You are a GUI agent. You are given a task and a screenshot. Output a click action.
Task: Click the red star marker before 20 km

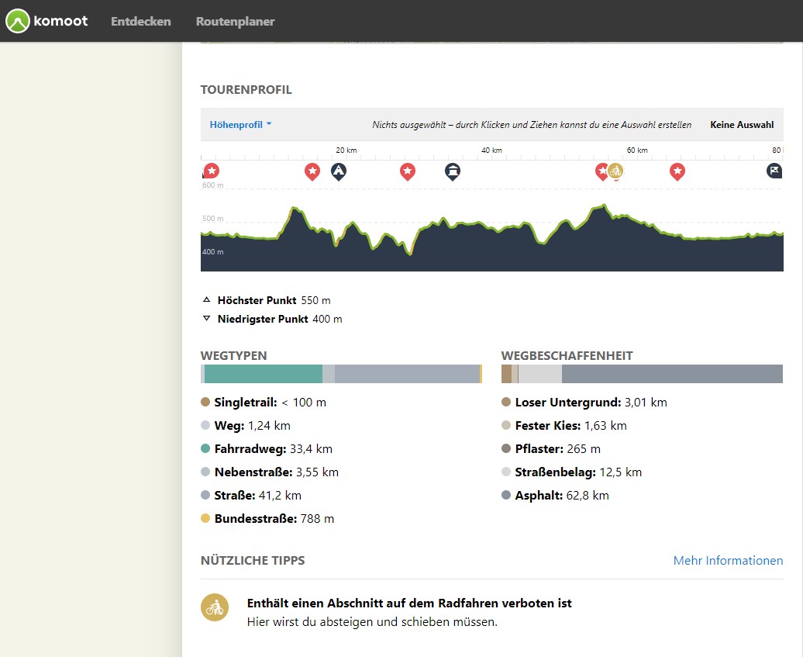point(312,171)
